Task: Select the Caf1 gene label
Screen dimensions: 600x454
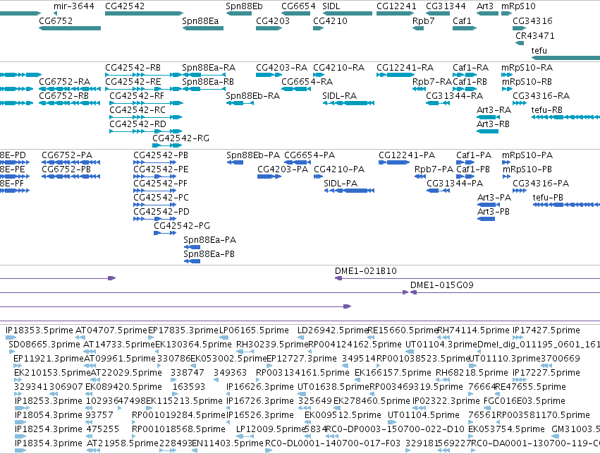Action: coord(462,20)
